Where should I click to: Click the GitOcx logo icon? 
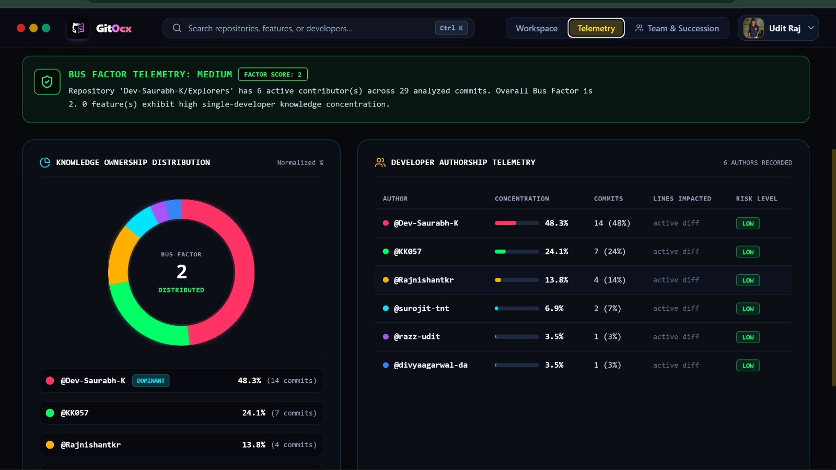[78, 28]
